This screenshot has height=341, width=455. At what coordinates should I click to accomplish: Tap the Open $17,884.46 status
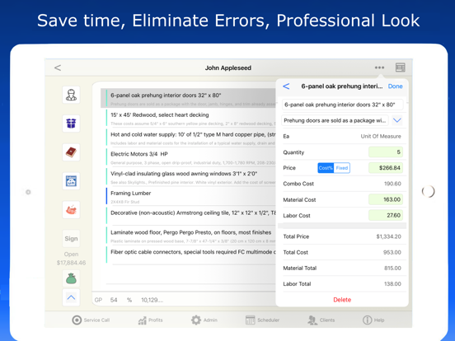click(x=71, y=259)
